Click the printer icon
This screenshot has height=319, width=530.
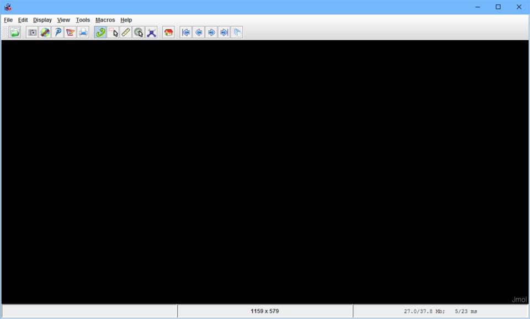(83, 33)
